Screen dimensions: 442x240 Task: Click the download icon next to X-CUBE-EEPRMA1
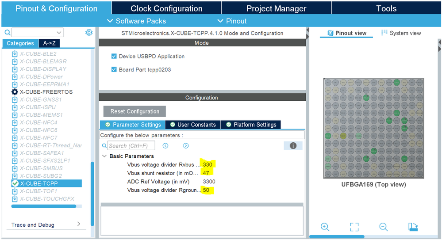[x=15, y=84]
